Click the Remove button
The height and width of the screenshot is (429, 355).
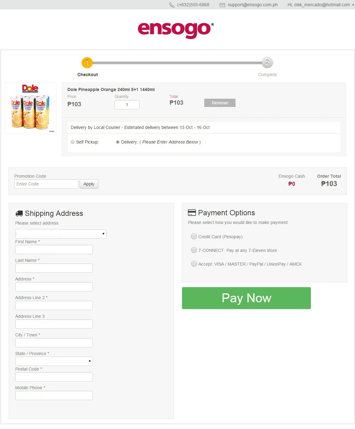220,103
